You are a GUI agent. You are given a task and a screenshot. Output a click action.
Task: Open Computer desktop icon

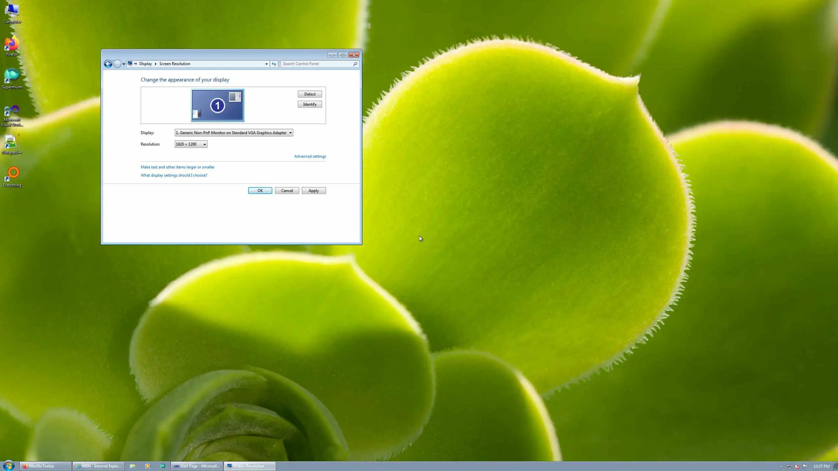[12, 13]
